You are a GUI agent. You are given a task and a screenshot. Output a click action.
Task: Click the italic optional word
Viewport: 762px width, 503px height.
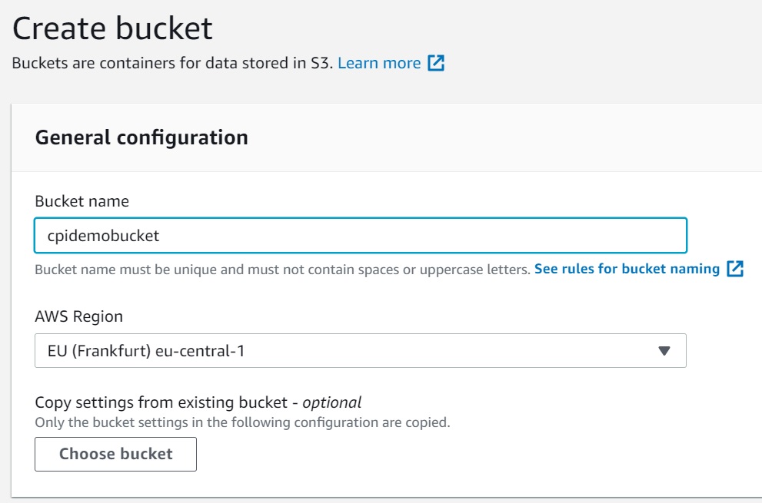tap(332, 402)
